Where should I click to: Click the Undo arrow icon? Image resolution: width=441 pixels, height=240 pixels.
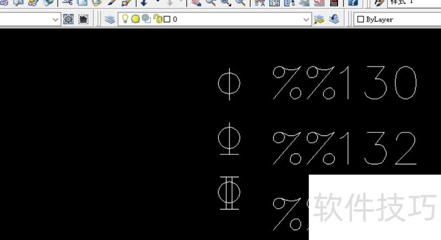click(144, 3)
